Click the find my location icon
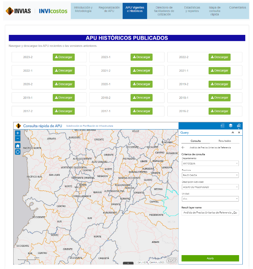 [18, 152]
